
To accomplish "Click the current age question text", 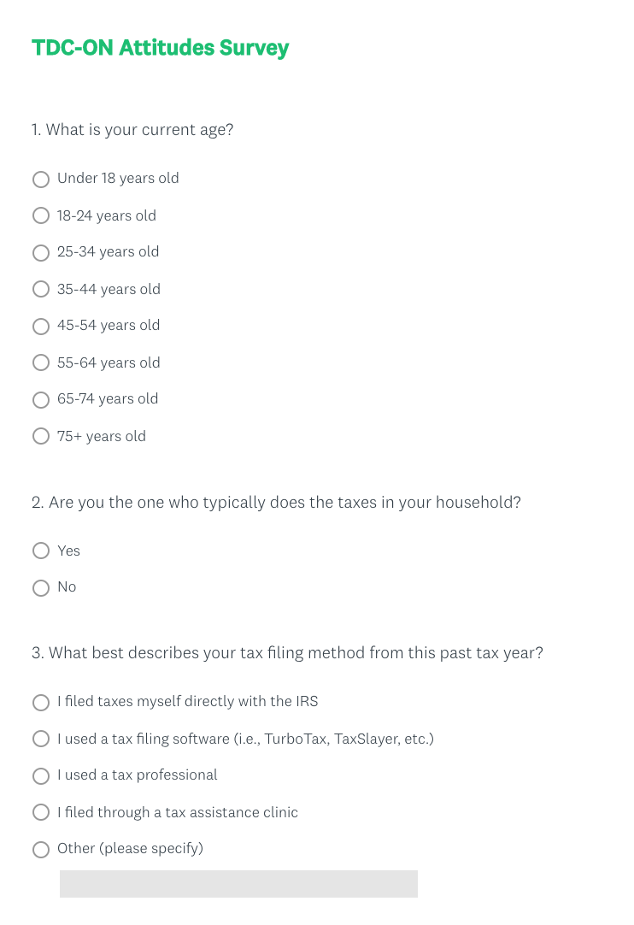I will click(x=132, y=130).
